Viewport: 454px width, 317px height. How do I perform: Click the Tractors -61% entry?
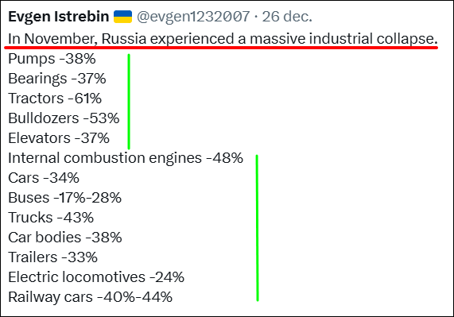55,99
